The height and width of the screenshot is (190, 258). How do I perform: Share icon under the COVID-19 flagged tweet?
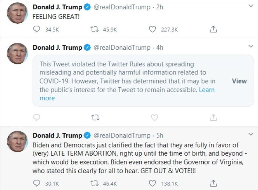214,117
